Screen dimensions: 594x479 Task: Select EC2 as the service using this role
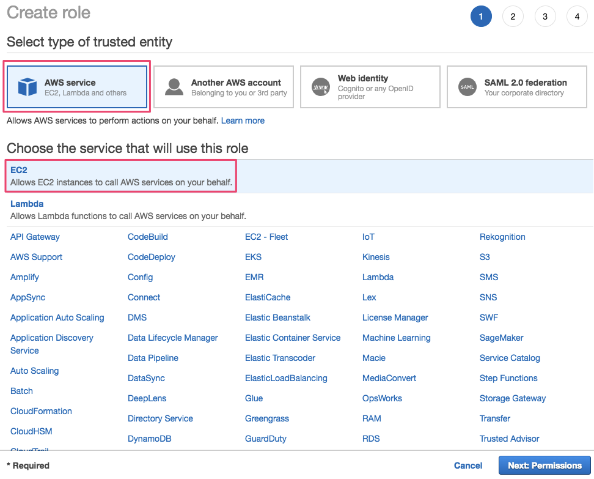click(x=18, y=170)
